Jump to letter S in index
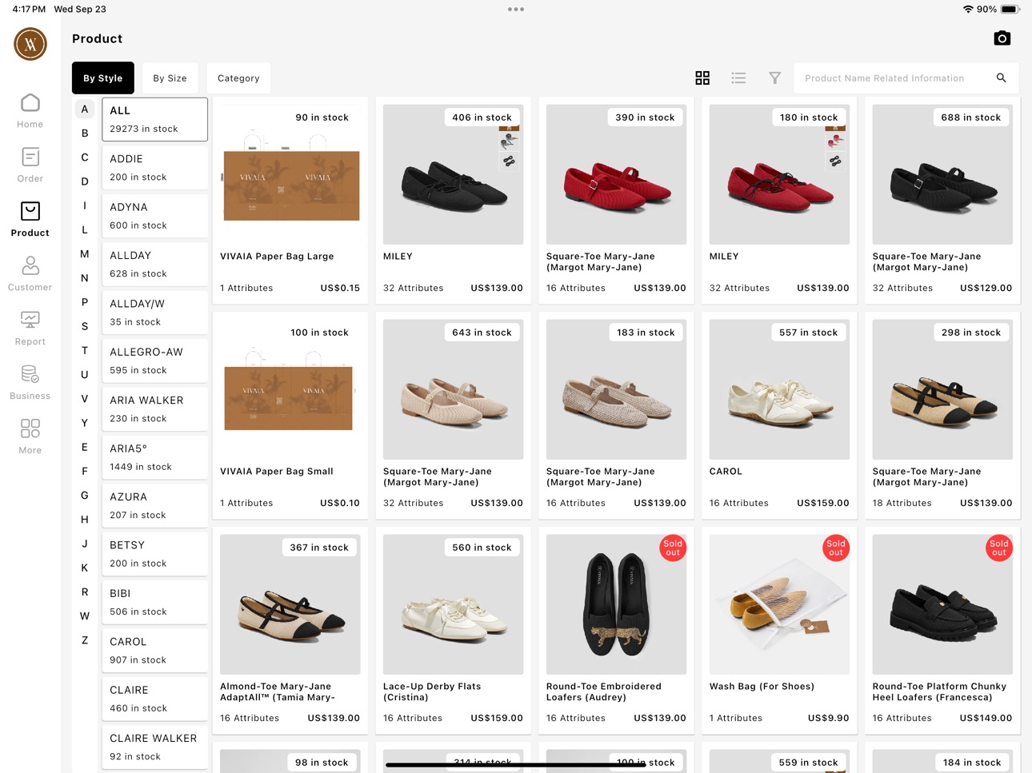The image size is (1032, 773). point(85,326)
